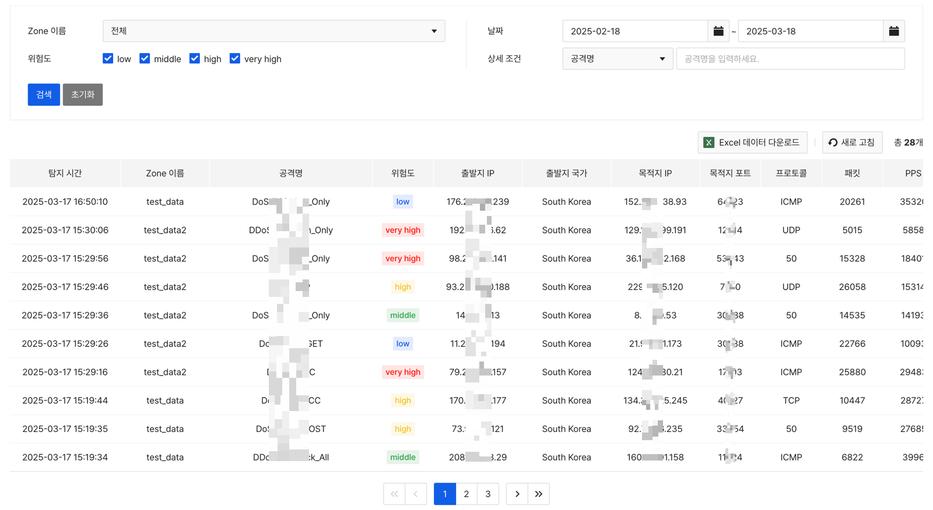Click the 목적지 IP column header
Viewport: 933px width, 510px height.
point(655,173)
